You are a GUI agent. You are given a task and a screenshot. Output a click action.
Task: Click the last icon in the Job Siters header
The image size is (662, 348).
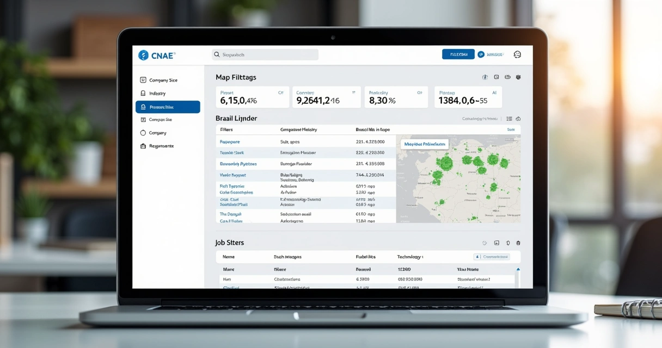pos(518,243)
